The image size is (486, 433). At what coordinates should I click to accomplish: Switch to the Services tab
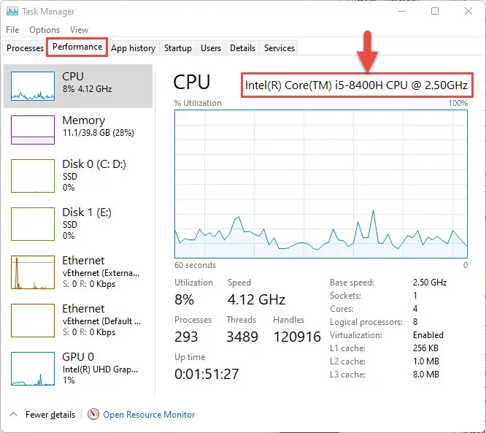[279, 48]
